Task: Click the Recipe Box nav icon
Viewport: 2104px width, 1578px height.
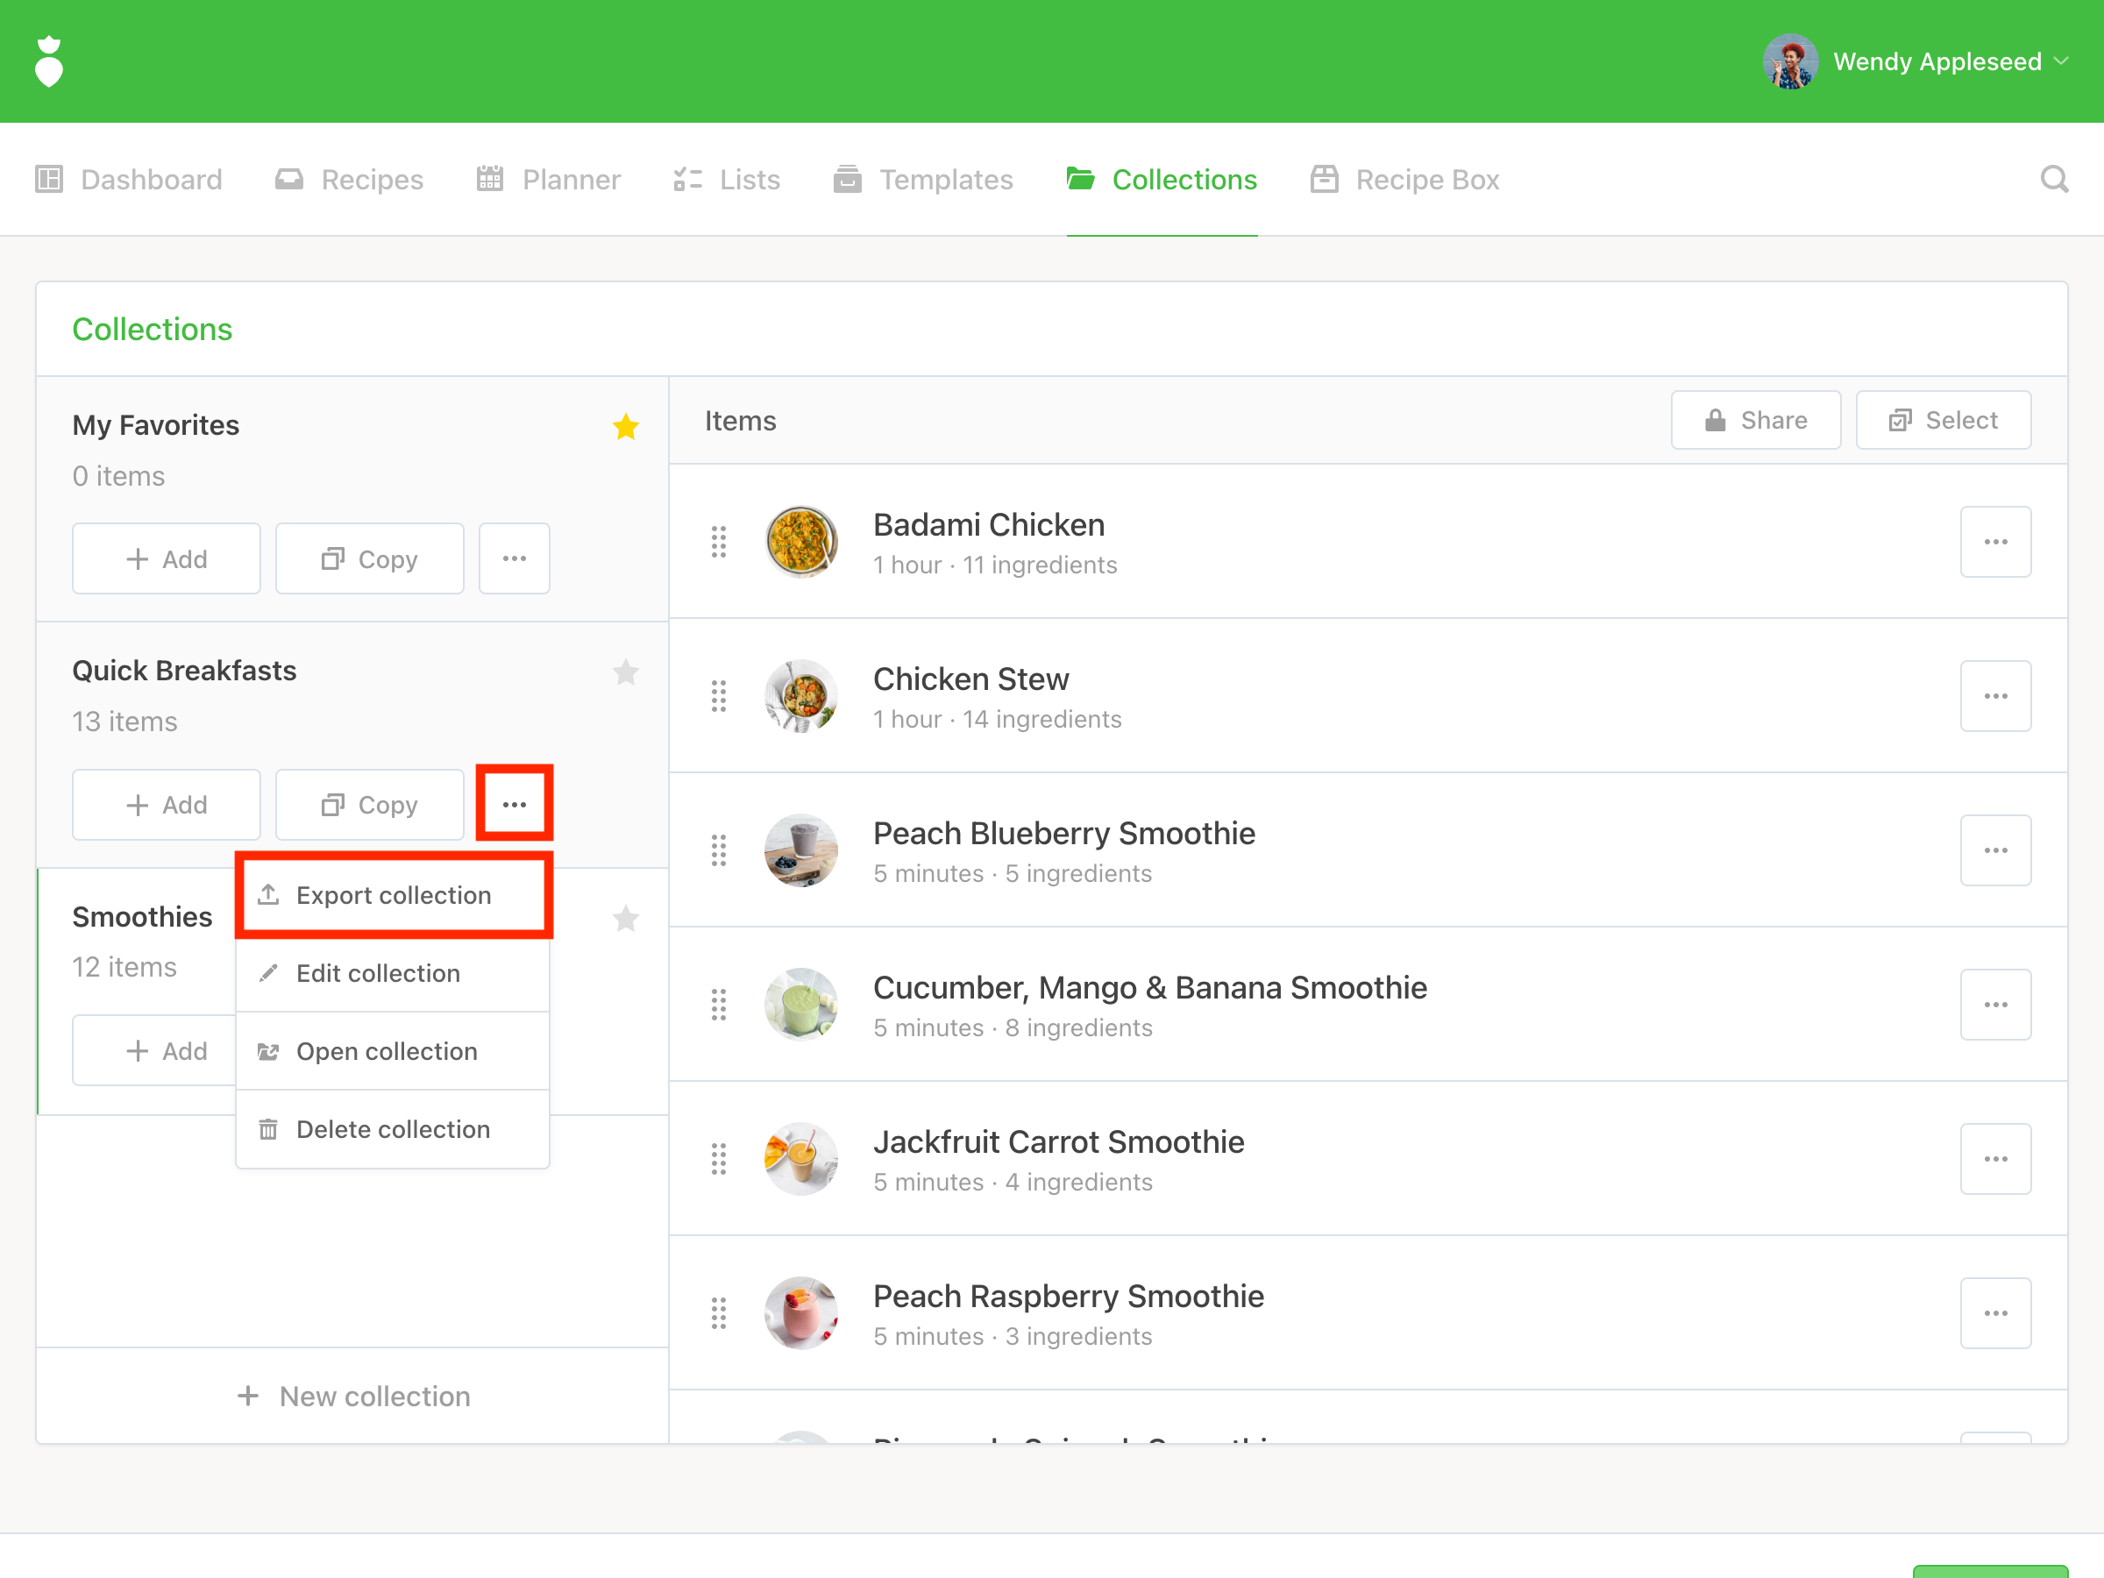Action: (x=1323, y=179)
